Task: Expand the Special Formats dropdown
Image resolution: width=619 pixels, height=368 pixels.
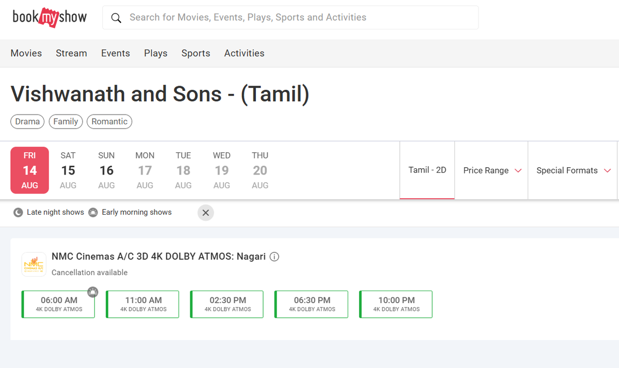Action: pos(573,170)
